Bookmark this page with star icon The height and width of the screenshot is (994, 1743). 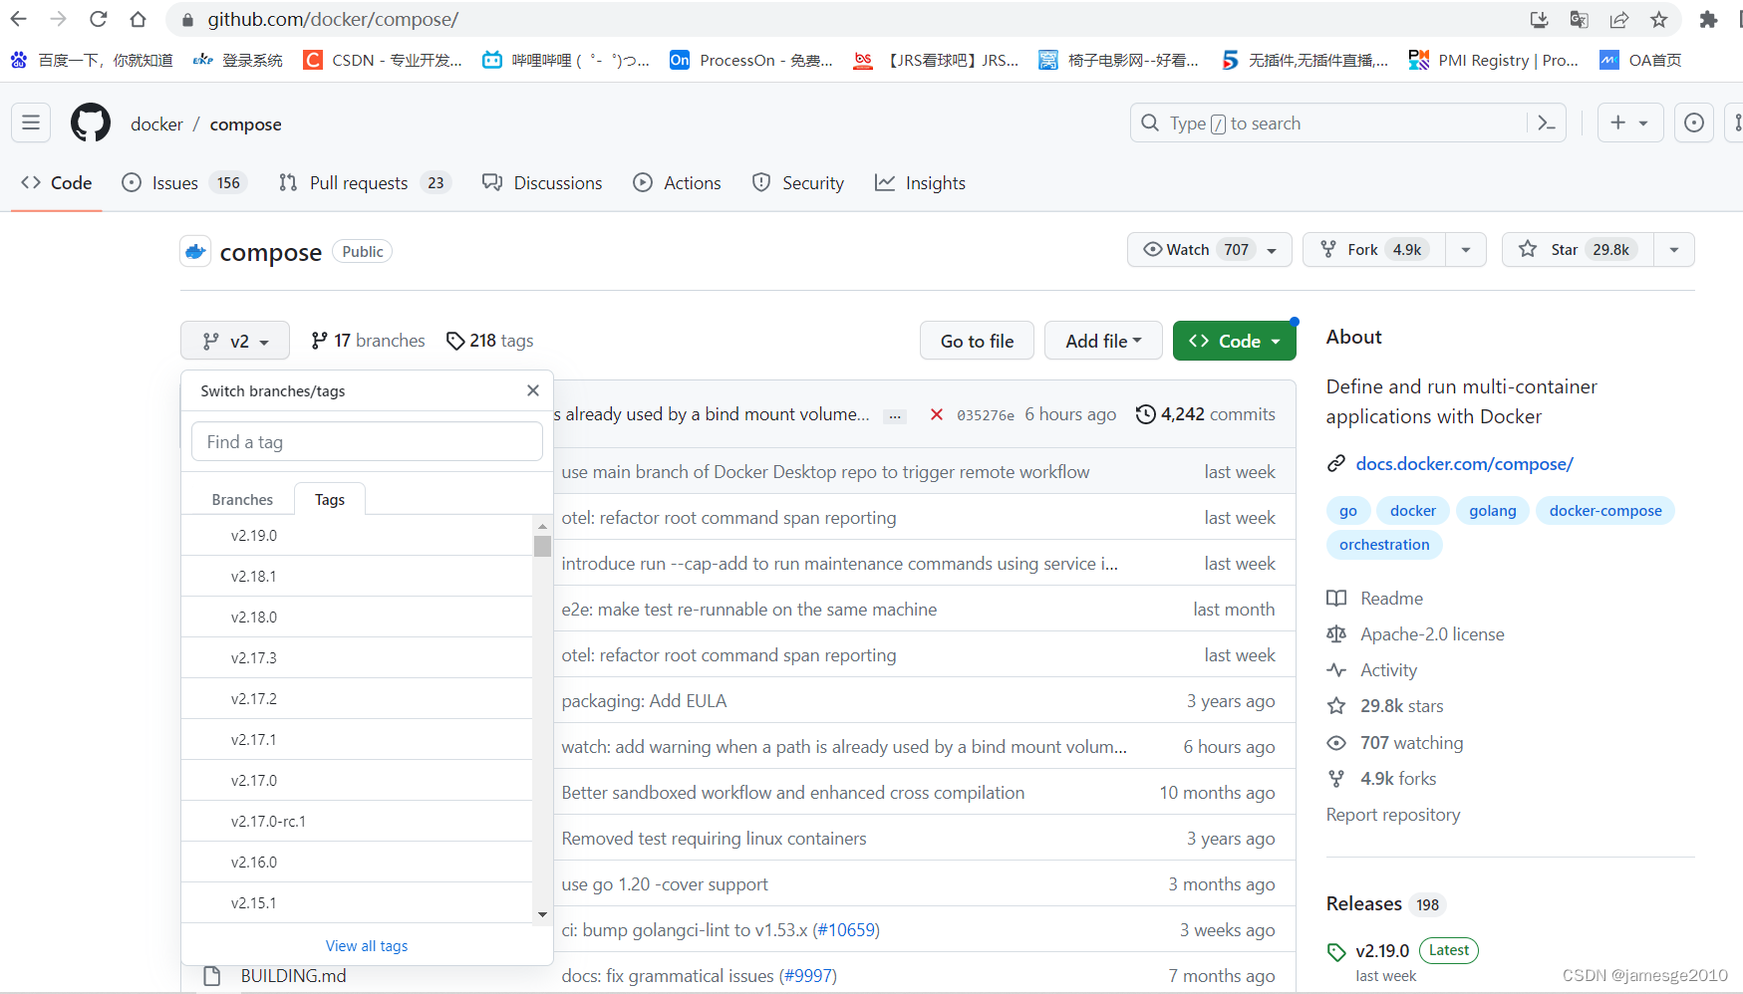tap(1658, 19)
